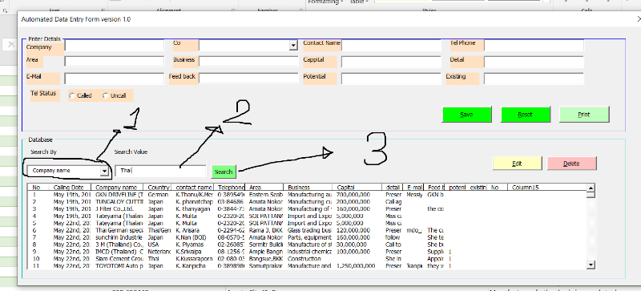Click the Existing input field
Screen dimensions: 641x291
[x=534, y=79]
